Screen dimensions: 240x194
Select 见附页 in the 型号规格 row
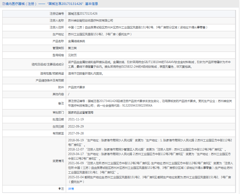point(72,55)
